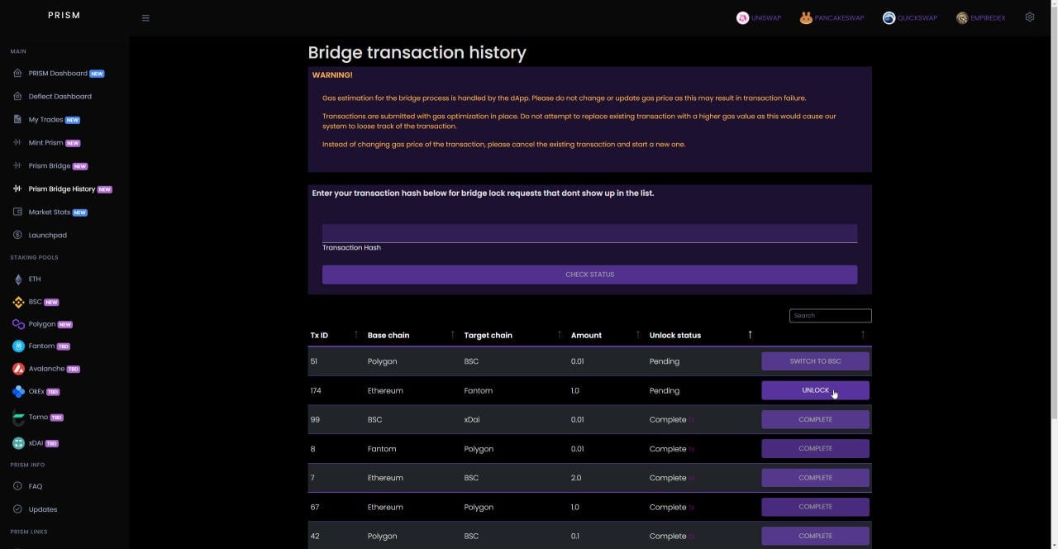Open PRISM Dashboard menu item

click(58, 73)
